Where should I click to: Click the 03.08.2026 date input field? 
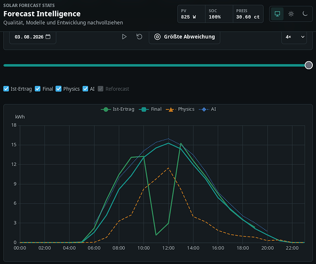click(x=33, y=37)
